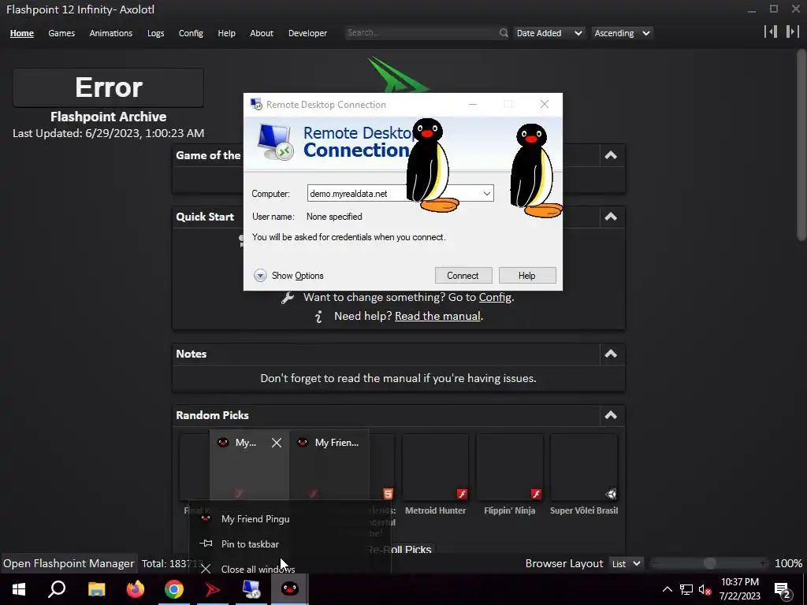Launch Firefox from the taskbar

point(136,589)
